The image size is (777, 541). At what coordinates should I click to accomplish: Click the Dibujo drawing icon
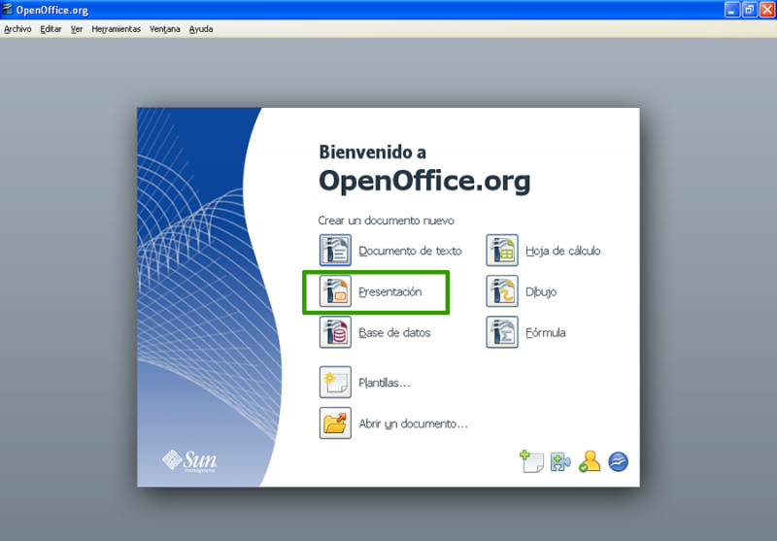[502, 291]
